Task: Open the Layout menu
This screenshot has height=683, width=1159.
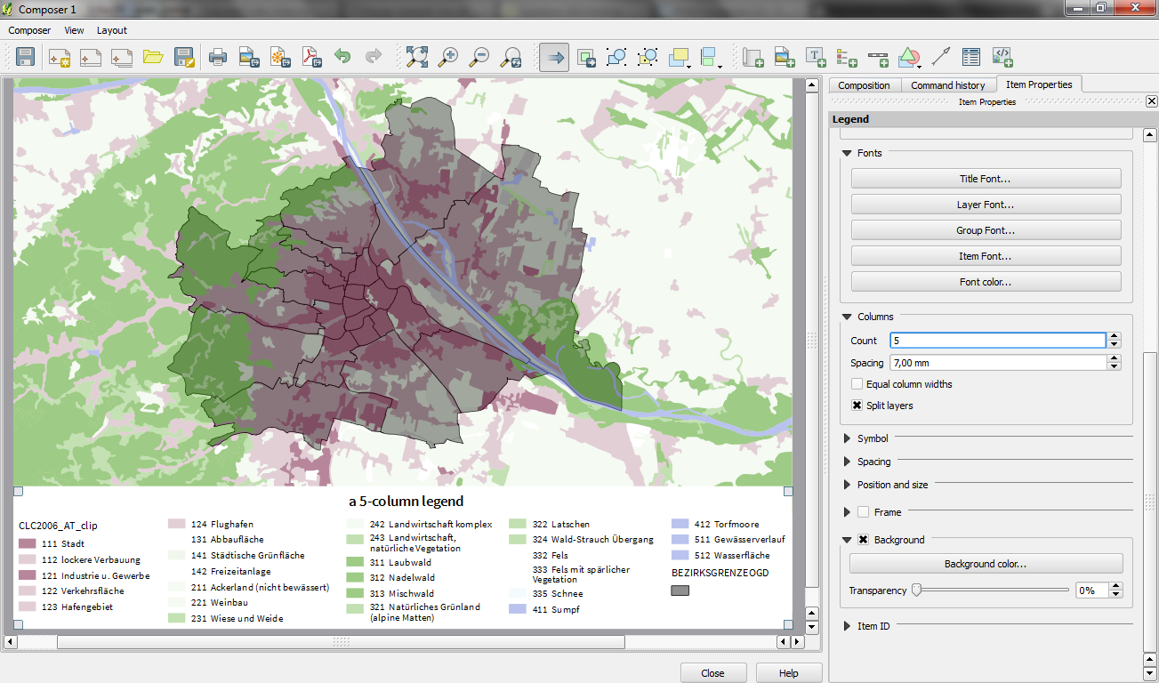Action: (x=112, y=29)
